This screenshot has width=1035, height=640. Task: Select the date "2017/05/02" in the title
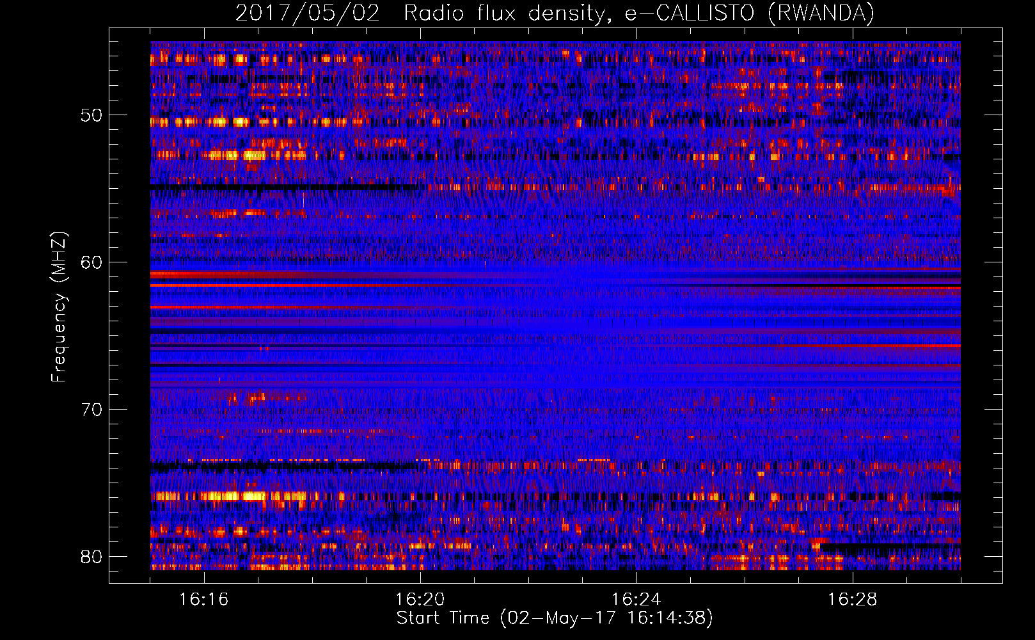pos(308,13)
